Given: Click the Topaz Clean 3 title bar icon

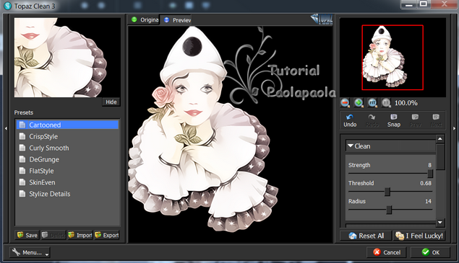Looking at the screenshot, I should click(x=8, y=6).
